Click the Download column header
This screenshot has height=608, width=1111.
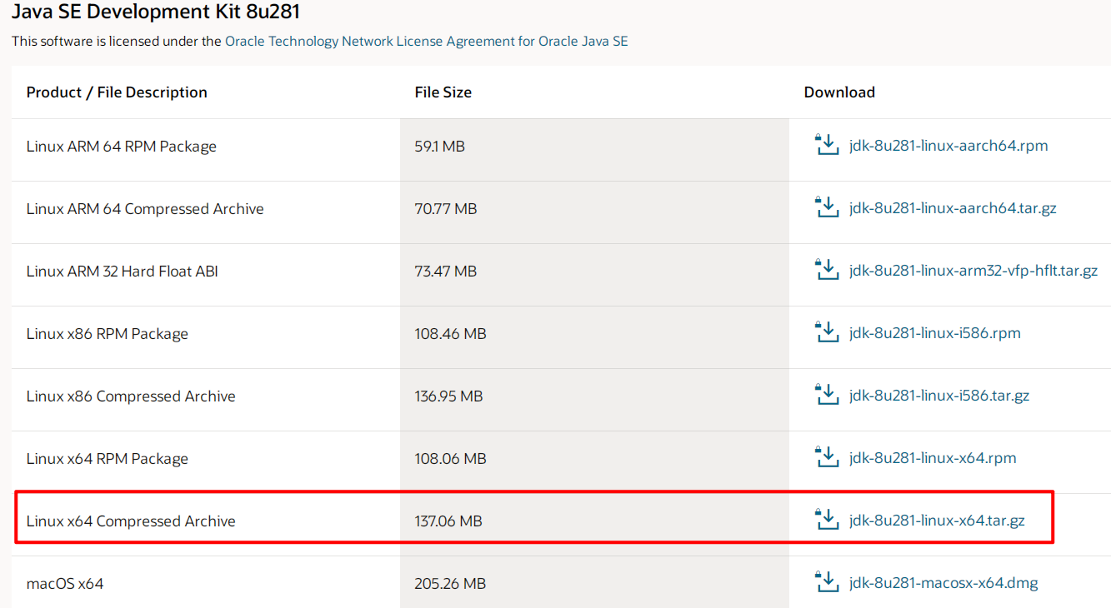(x=839, y=92)
